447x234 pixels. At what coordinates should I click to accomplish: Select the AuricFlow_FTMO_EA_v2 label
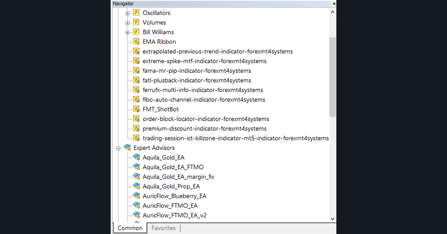coord(175,215)
